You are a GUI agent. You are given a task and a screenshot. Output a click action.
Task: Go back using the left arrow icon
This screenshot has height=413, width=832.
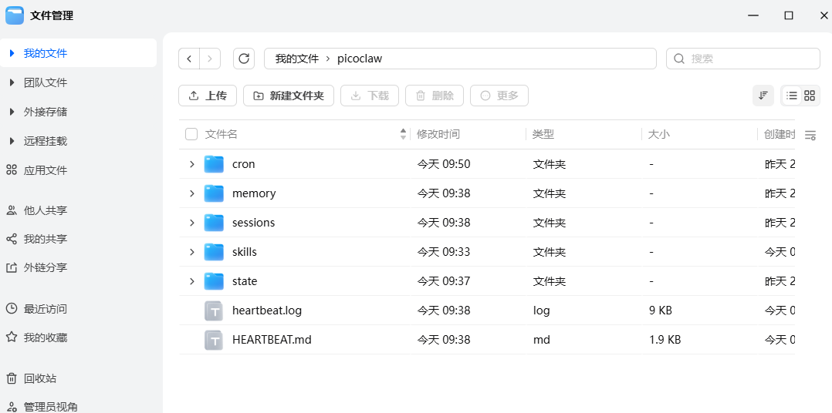(189, 59)
